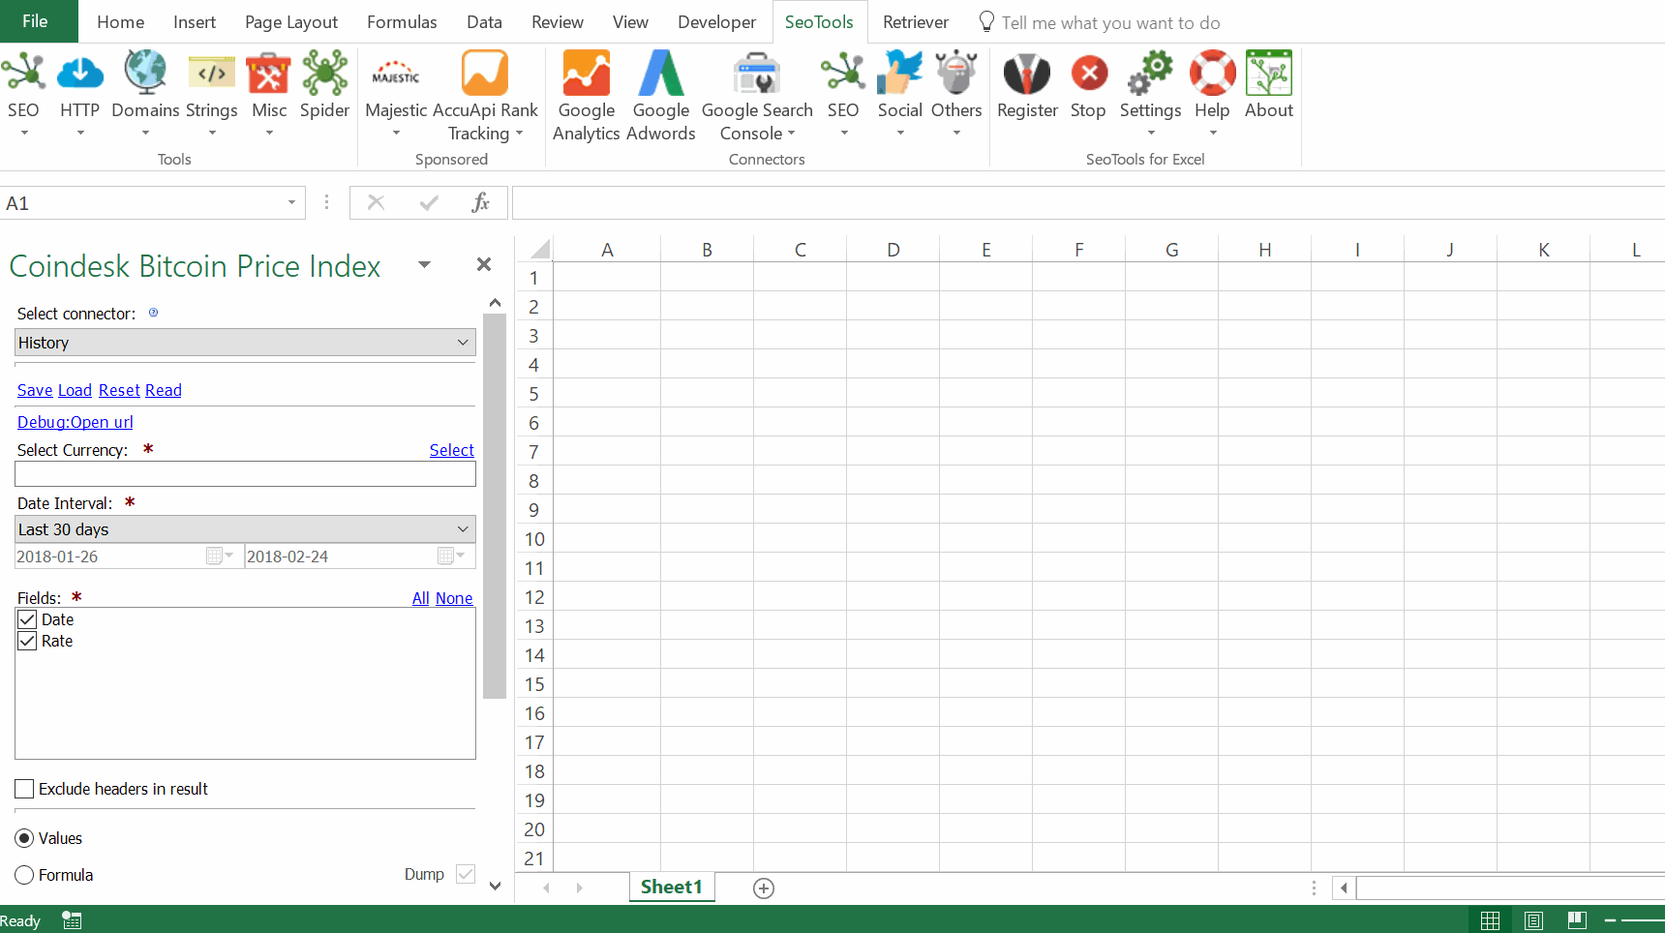Open Google Search Console connector

pos(757,74)
